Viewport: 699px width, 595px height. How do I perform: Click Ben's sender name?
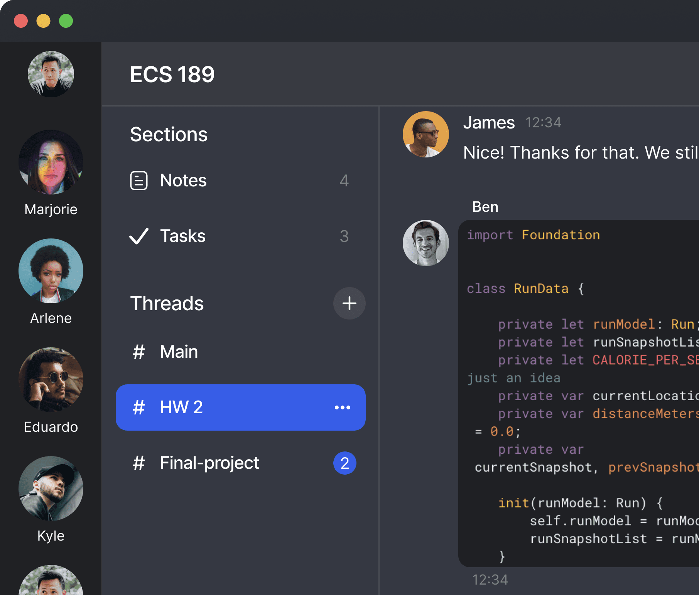(485, 207)
